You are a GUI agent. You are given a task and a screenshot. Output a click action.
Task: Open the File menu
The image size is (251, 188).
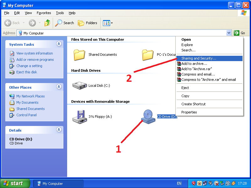(7, 13)
